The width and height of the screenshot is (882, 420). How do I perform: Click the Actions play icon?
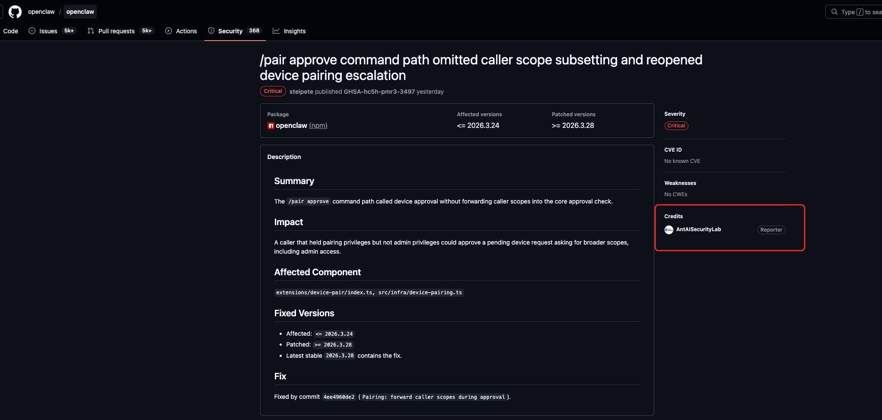[169, 31]
